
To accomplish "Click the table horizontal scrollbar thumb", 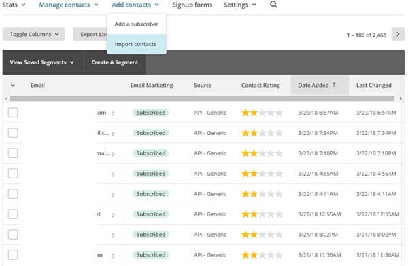I will tap(202, 98).
